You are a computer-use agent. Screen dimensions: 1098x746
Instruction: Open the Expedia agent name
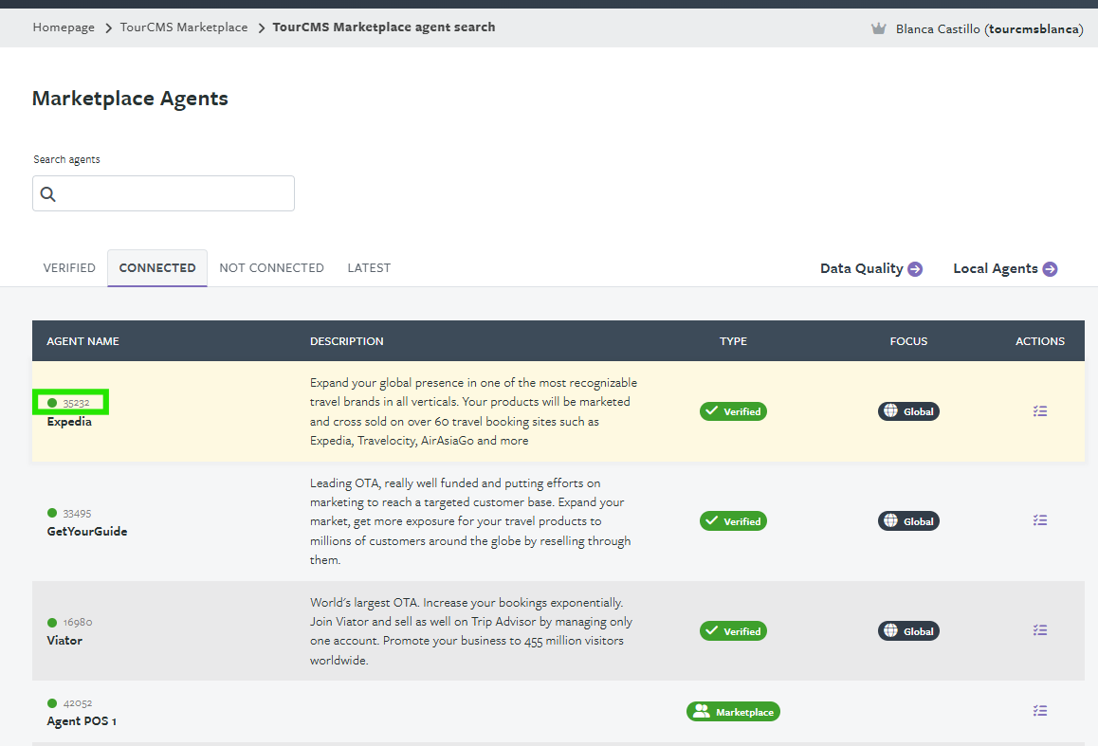coord(69,422)
